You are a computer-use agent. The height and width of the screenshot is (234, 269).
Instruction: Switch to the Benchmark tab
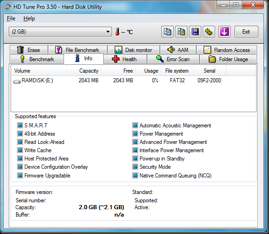click(37, 59)
